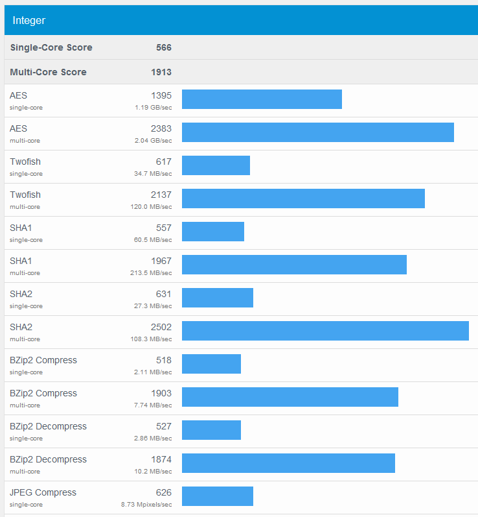Click the SHA1 multi-core result bar
Screen dimensions: 478x517
pyautogui.click(x=294, y=265)
